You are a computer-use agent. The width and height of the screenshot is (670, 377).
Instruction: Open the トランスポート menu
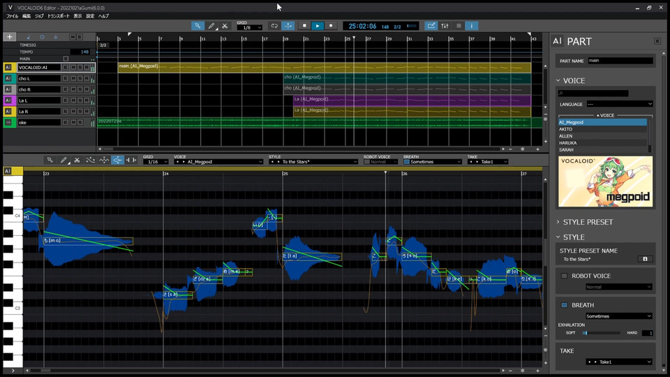(x=58, y=15)
